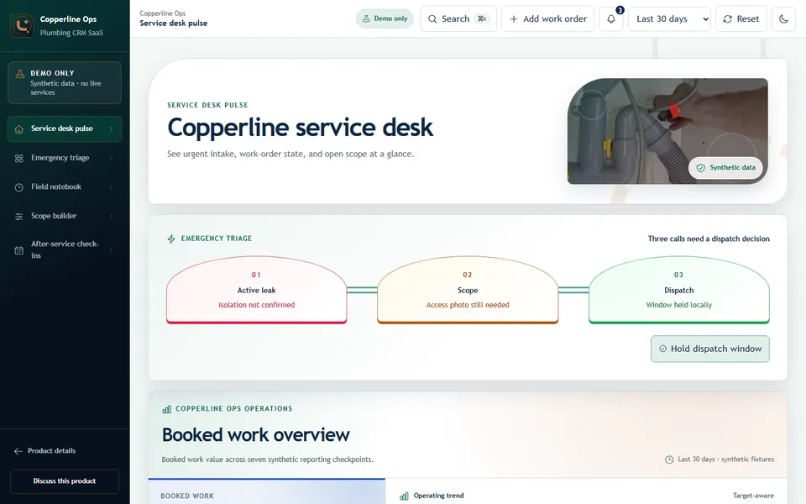Click the plus icon in Add work order
The image size is (806, 504).
[x=514, y=19]
